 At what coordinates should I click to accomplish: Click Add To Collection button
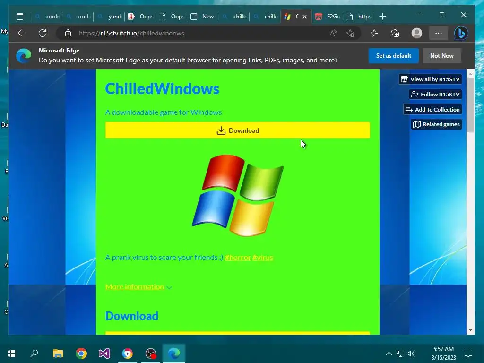point(433,109)
